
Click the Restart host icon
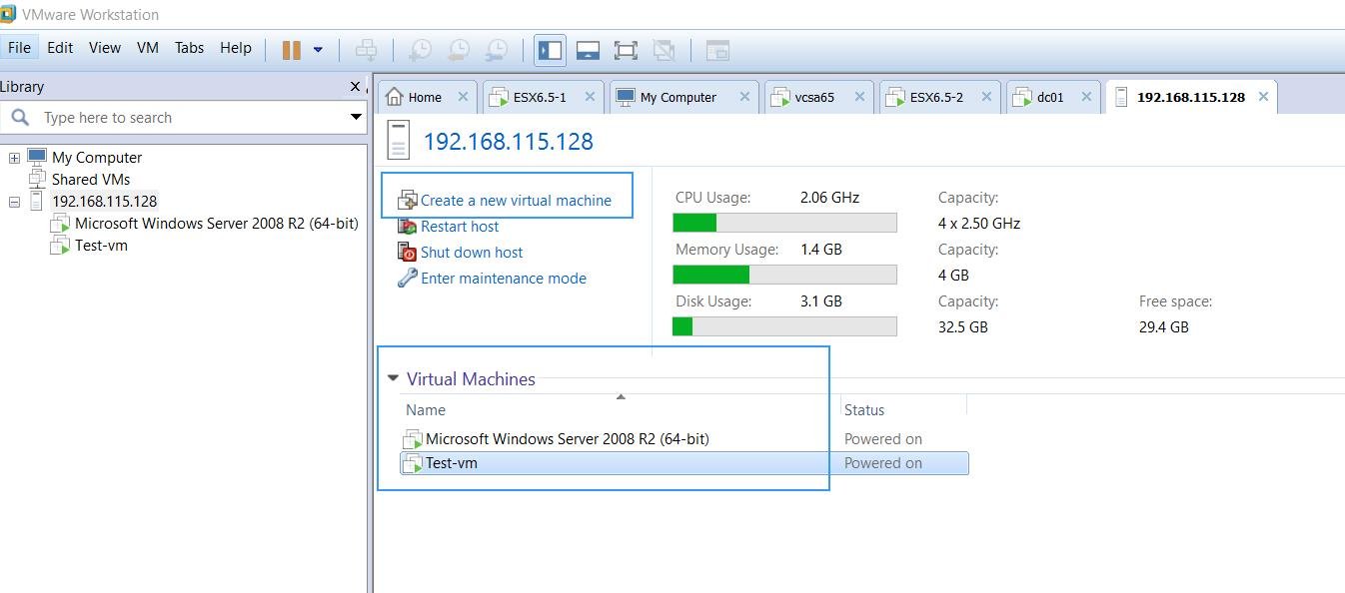pos(407,226)
